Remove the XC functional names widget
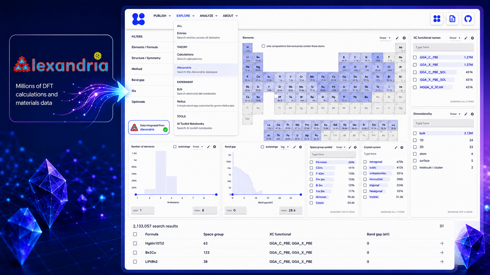The image size is (490, 275). (x=472, y=38)
